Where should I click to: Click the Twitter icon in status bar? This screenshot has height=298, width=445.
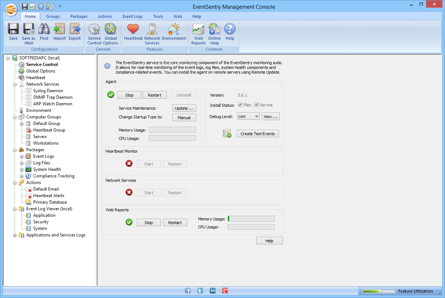click(200, 291)
